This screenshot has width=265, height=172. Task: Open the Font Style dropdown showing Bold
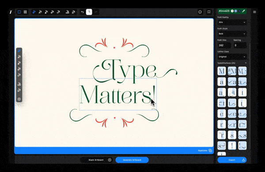(232, 34)
